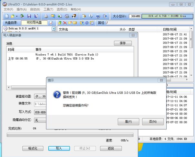Click the Save As toolbar icon
This screenshot has width=195, height=157.
tap(36, 16)
